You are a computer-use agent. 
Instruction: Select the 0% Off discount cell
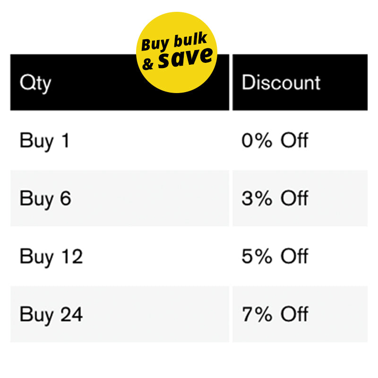click(x=275, y=140)
